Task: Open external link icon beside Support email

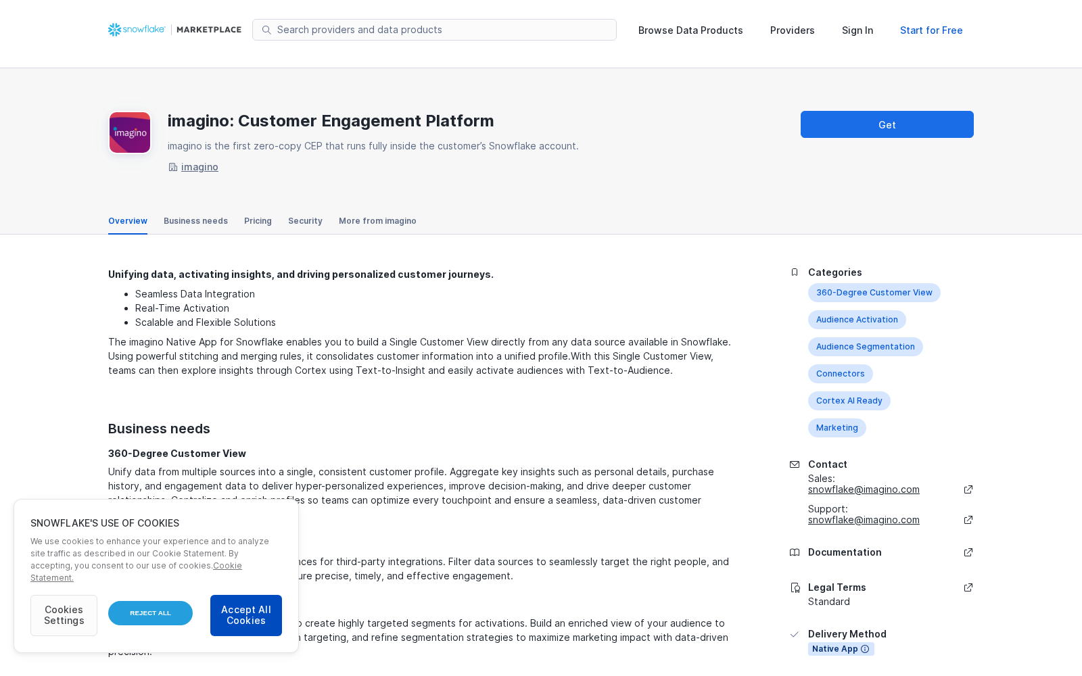Action: point(968,520)
